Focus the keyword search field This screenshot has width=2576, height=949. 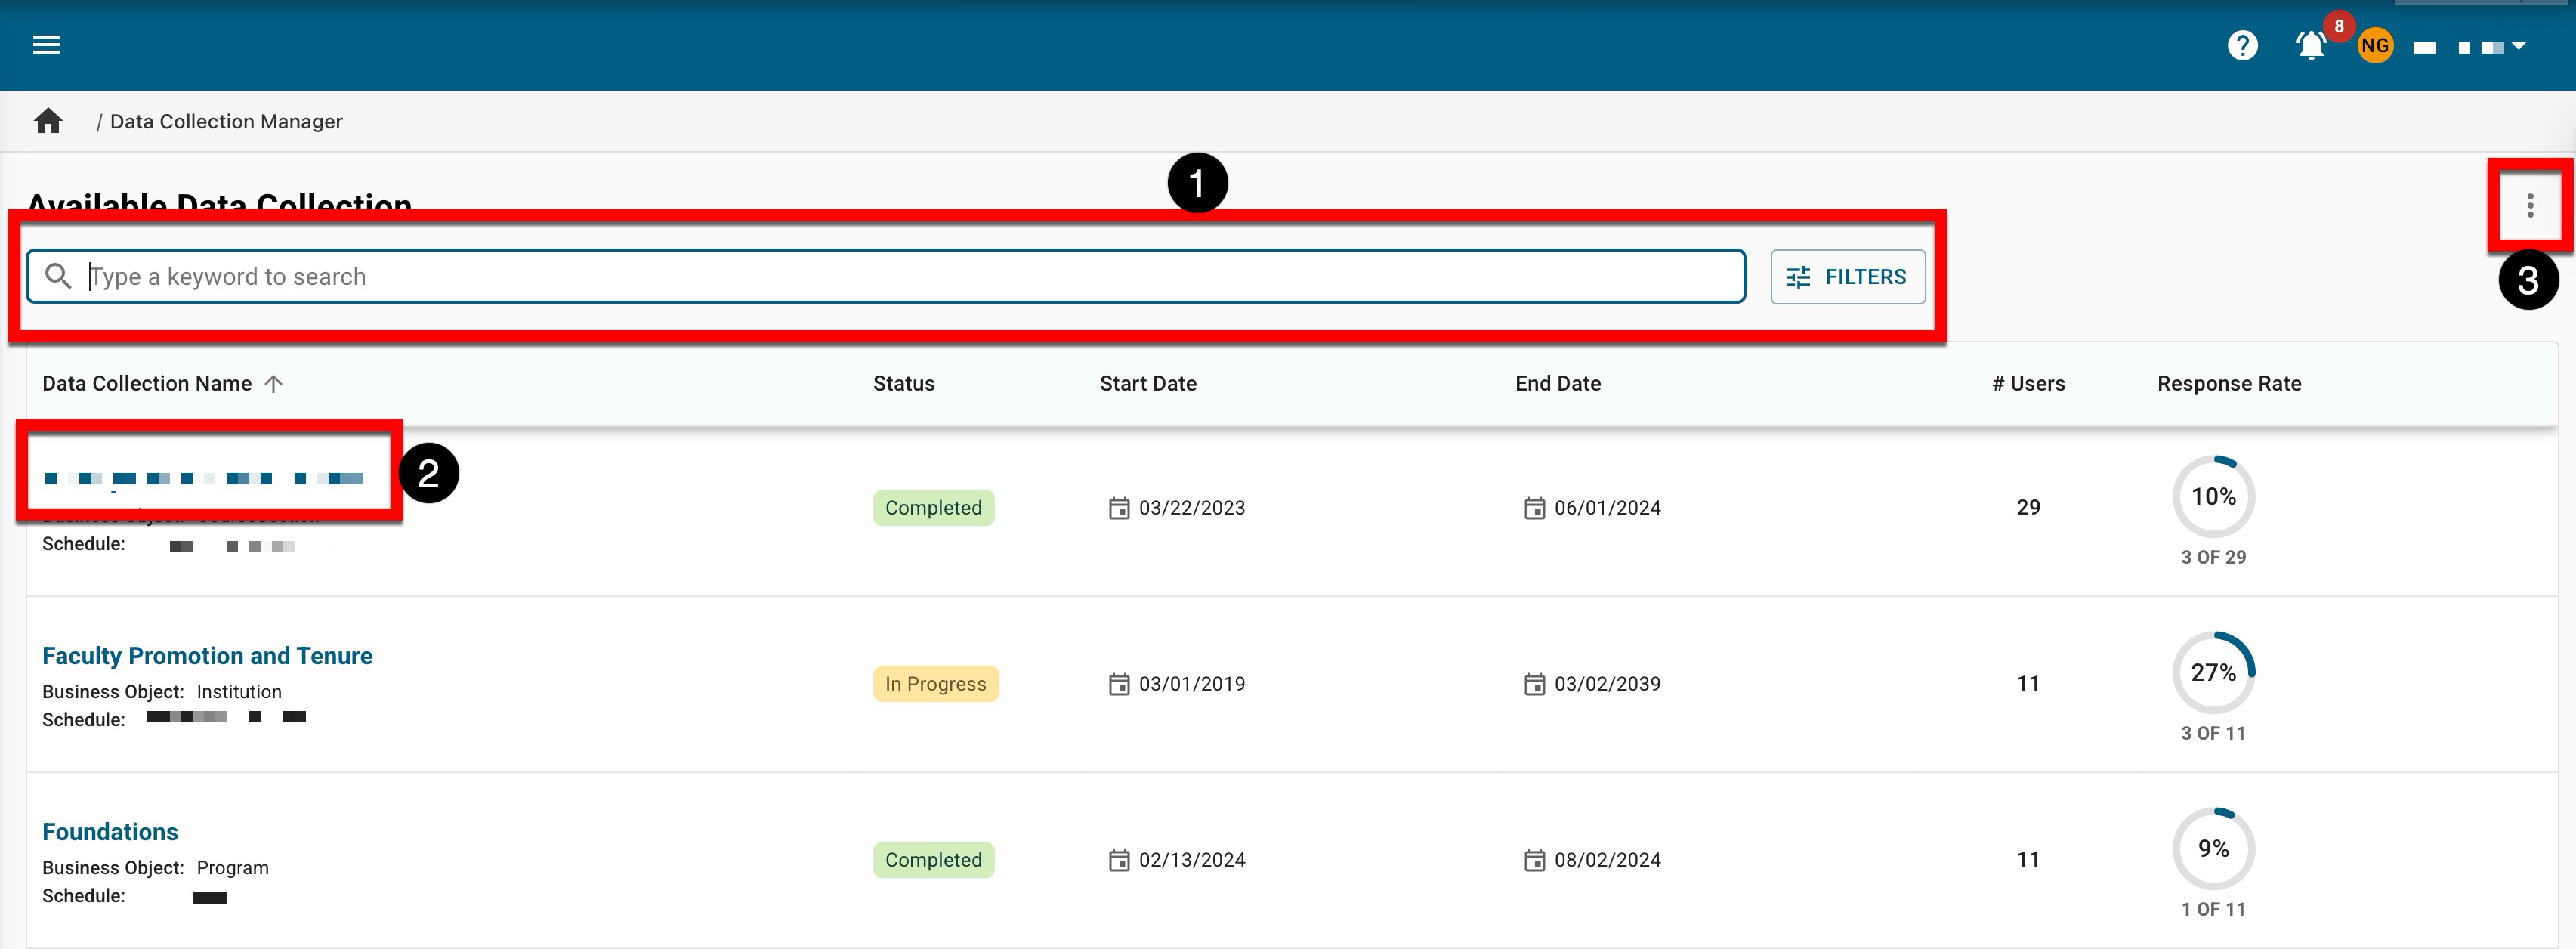point(900,277)
